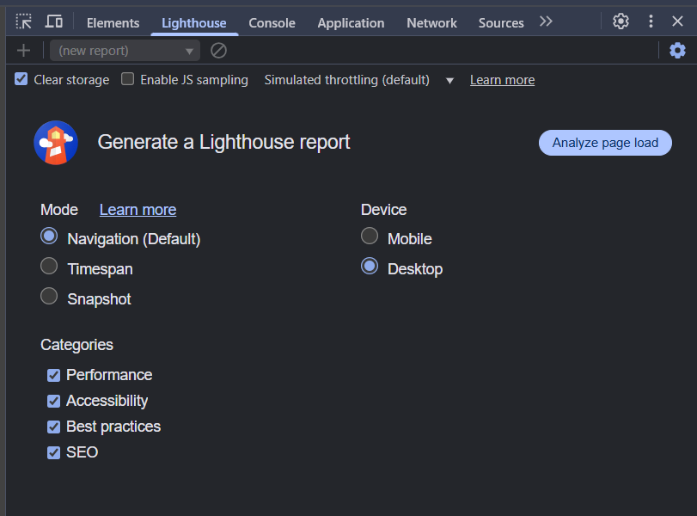The image size is (697, 516).
Task: Uncheck the SEO category checkbox
Action: click(54, 453)
